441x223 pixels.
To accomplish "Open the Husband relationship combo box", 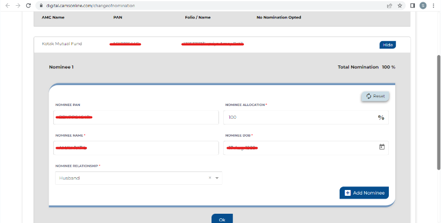I will click(x=139, y=178).
